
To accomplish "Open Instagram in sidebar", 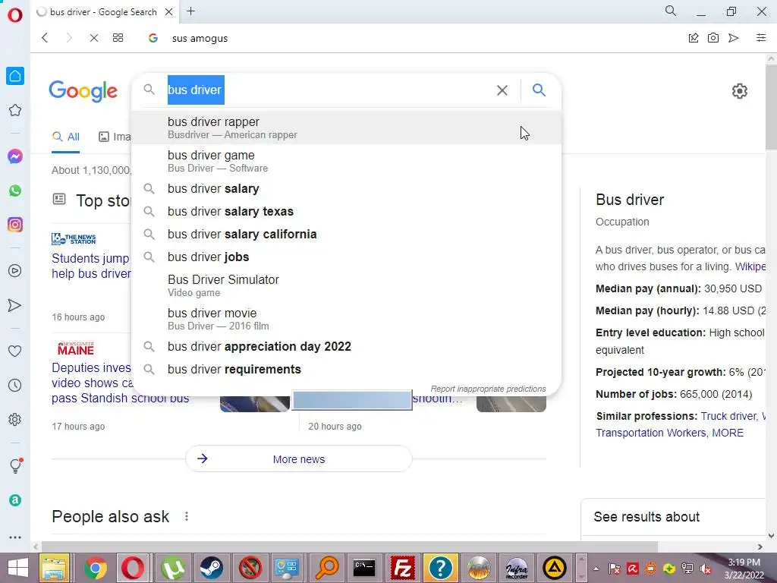I will [x=15, y=225].
